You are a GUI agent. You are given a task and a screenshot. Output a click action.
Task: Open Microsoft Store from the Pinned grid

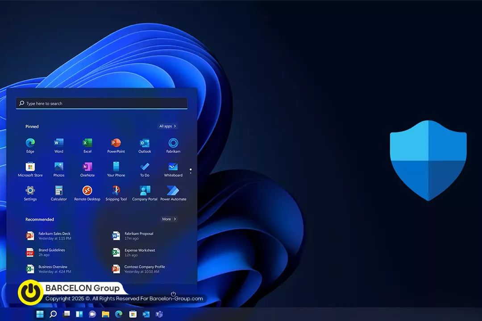coord(30,169)
